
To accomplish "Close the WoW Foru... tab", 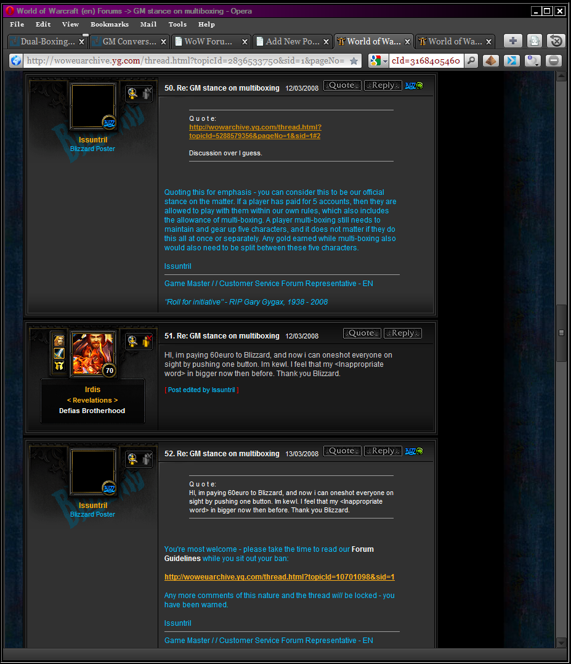I will click(x=245, y=42).
